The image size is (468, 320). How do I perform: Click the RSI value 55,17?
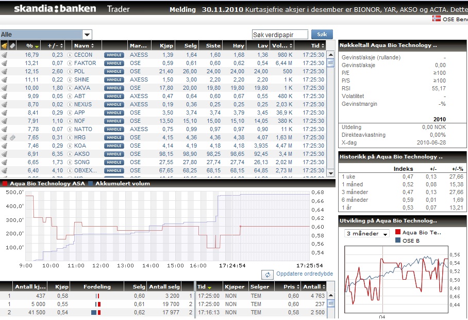pyautogui.click(x=439, y=88)
